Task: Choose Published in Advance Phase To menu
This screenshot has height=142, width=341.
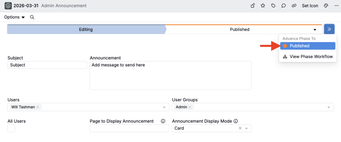Action: pyautogui.click(x=308, y=46)
